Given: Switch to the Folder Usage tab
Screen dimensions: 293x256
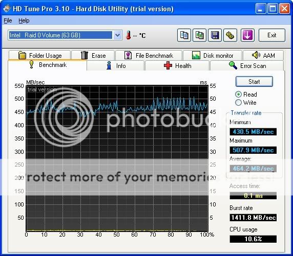Looking at the screenshot, I should tap(39, 55).
